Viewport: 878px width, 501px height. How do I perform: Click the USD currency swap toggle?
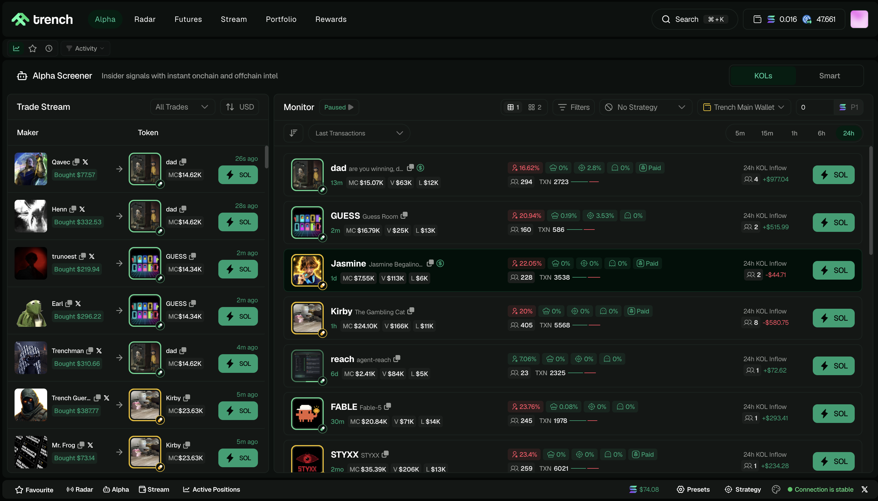tap(240, 107)
